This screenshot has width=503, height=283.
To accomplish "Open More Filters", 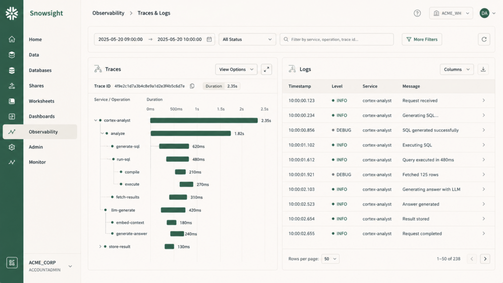I will tap(422, 39).
